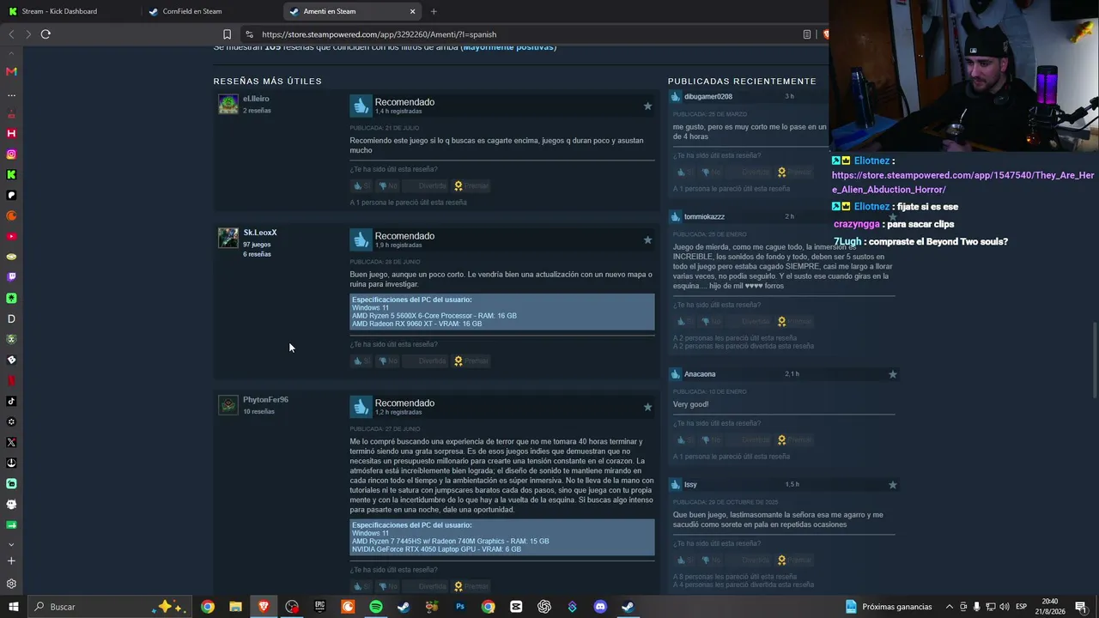Open the Próximas ganancias taskbar widget
The height and width of the screenshot is (618, 1099).
(x=889, y=607)
